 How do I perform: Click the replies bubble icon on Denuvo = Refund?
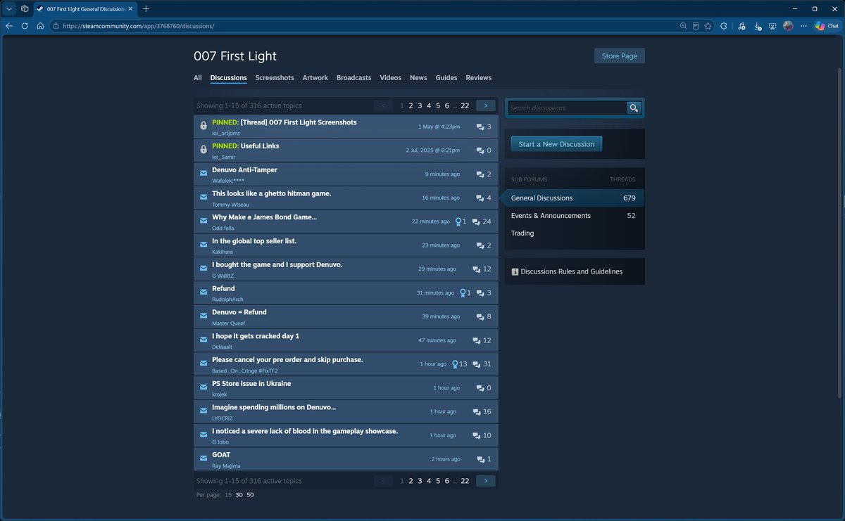click(x=480, y=316)
